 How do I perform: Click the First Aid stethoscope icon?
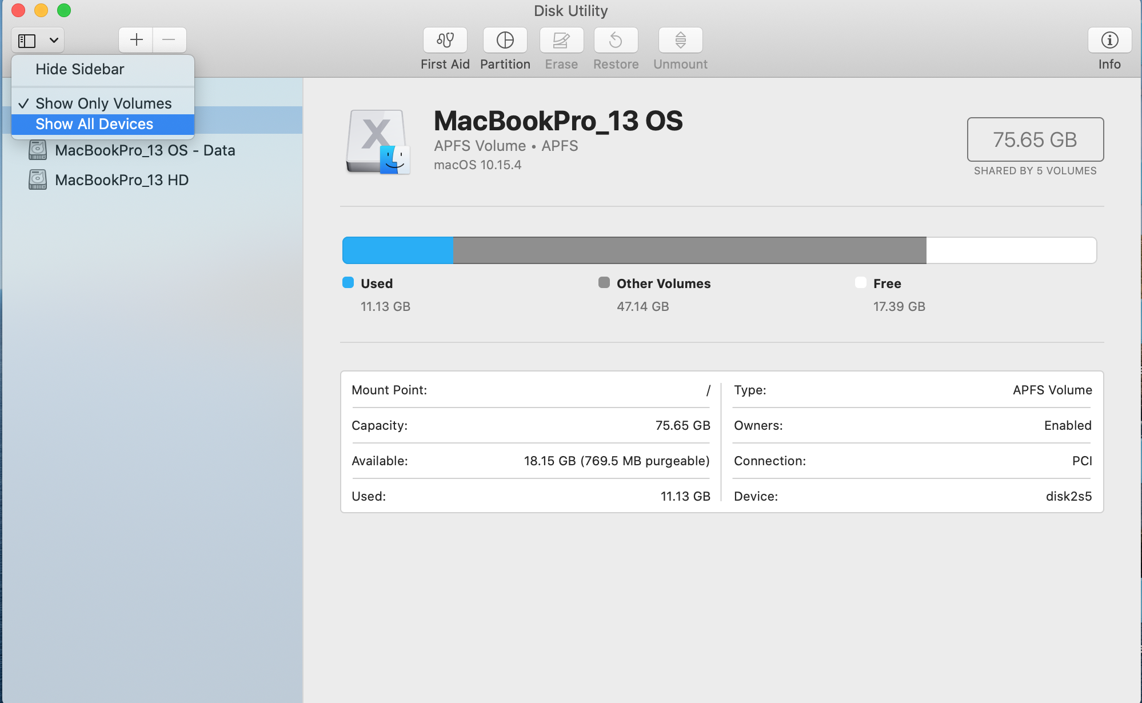coord(445,40)
